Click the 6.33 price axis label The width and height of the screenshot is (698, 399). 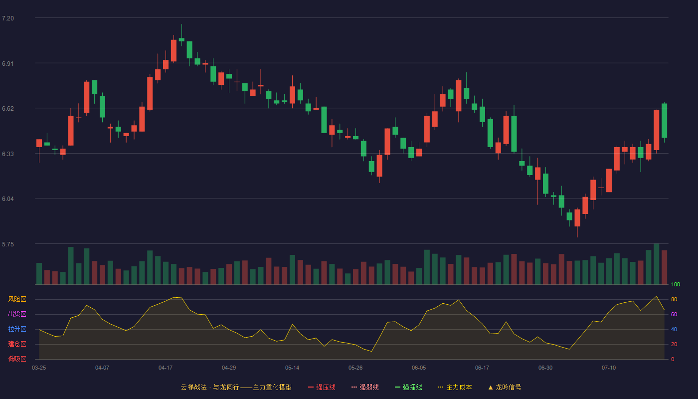click(x=8, y=154)
